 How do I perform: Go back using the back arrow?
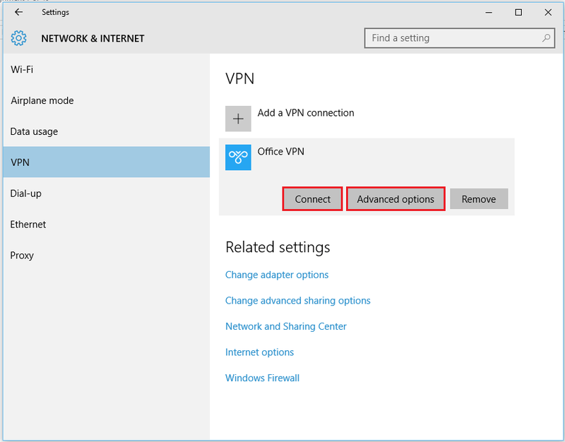tap(18, 12)
